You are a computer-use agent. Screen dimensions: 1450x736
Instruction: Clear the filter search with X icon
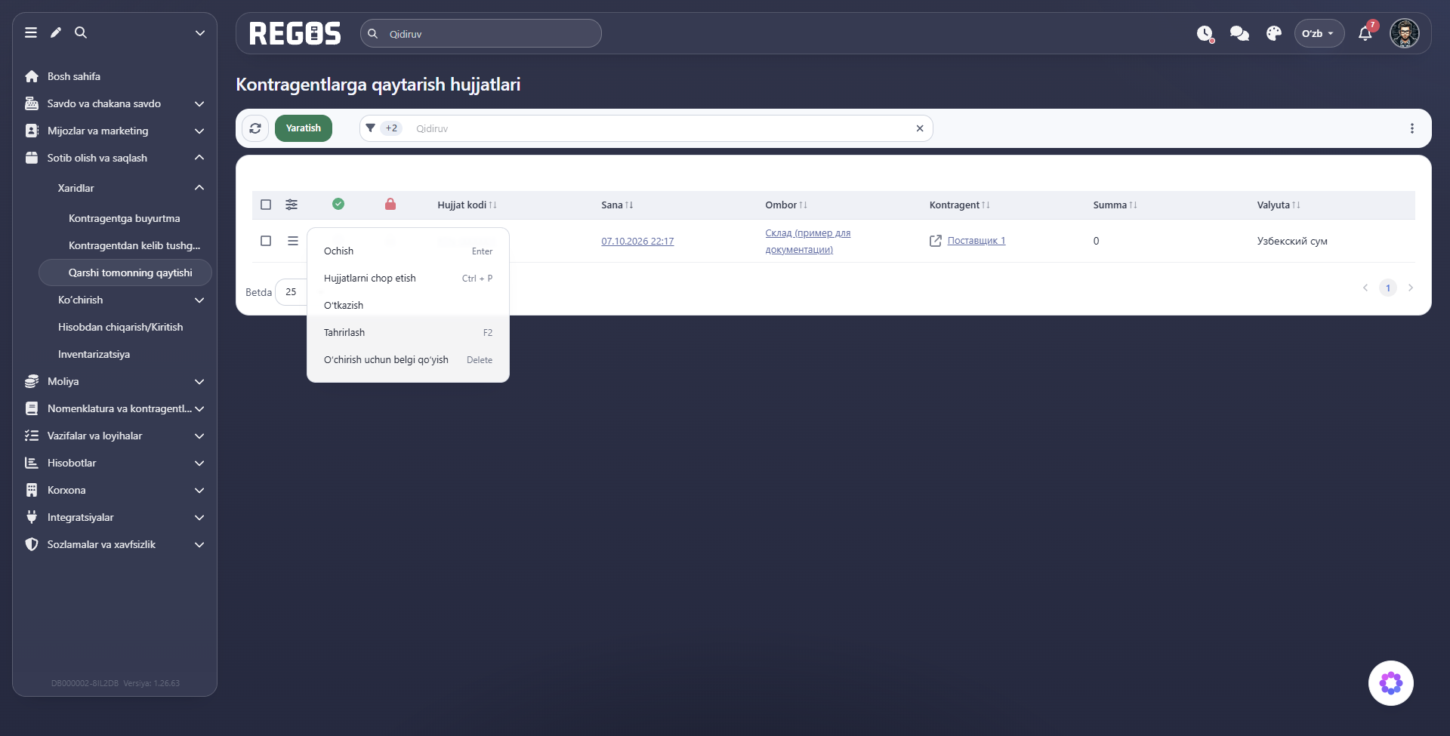click(x=920, y=128)
